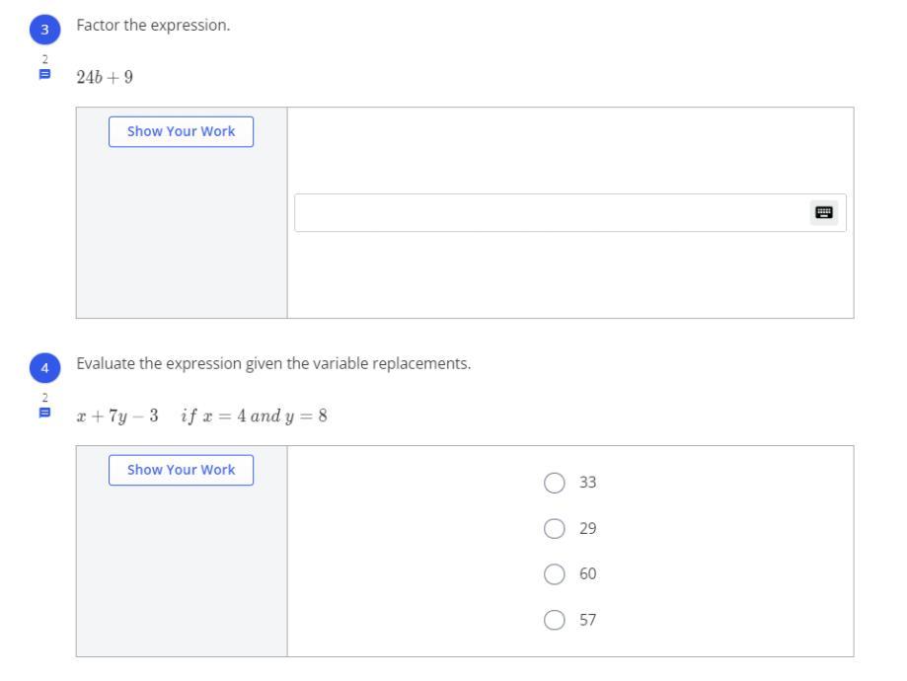Viewport: 907px width, 681px height.
Task: Choose answer option 33
Action: [555, 483]
